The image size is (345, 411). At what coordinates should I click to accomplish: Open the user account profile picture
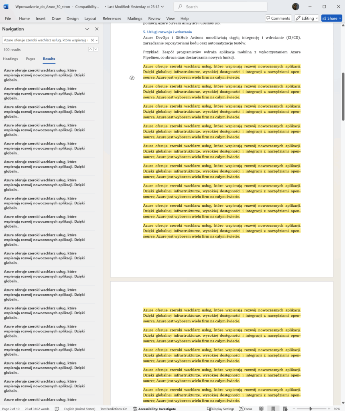coord(296,6)
